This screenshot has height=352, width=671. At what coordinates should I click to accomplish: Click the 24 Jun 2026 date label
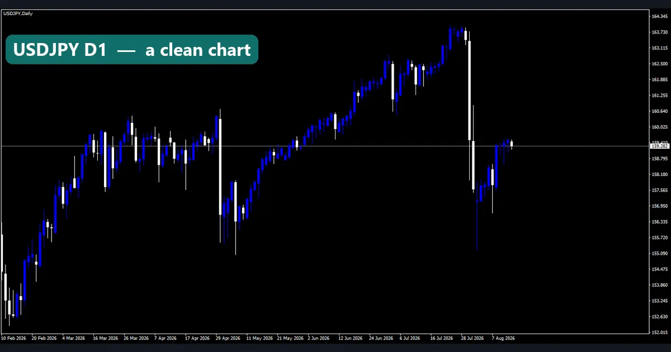[x=381, y=338]
